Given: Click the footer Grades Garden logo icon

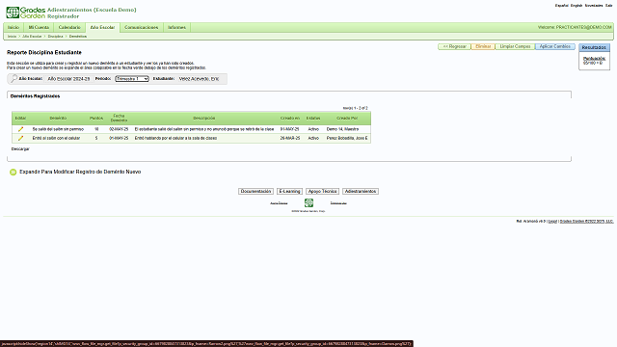Looking at the screenshot, I should pyautogui.click(x=308, y=203).
